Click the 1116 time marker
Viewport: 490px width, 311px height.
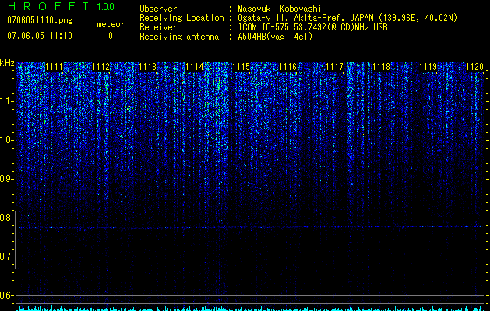pyautogui.click(x=287, y=67)
